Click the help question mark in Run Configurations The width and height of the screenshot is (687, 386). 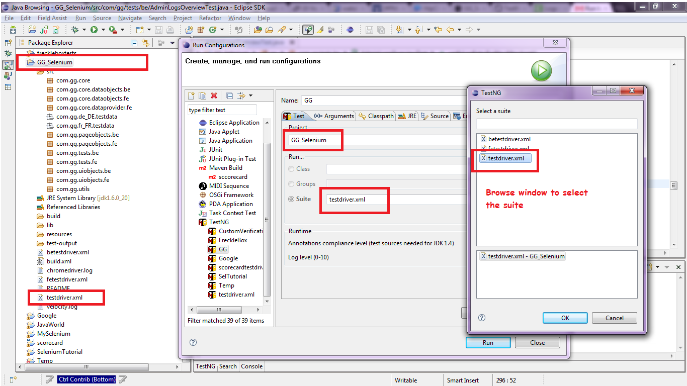(193, 342)
